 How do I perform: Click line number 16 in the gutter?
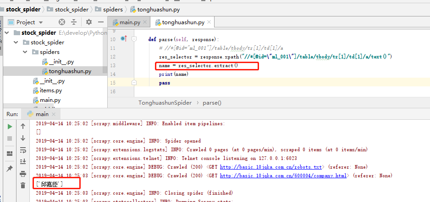pos(113,91)
